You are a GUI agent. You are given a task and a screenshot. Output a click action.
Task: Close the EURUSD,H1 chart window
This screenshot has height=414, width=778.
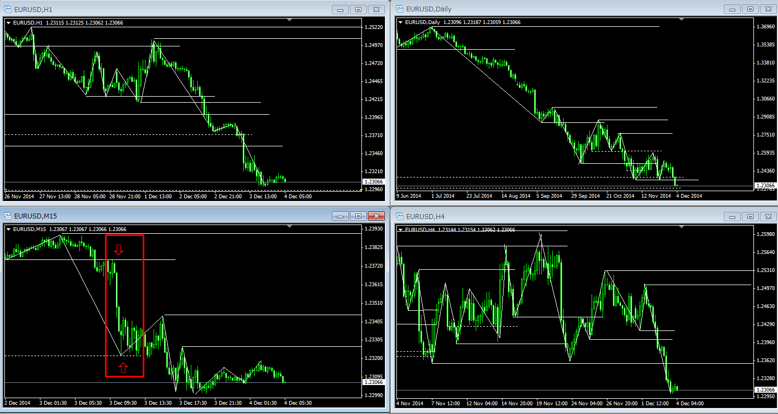click(x=376, y=9)
